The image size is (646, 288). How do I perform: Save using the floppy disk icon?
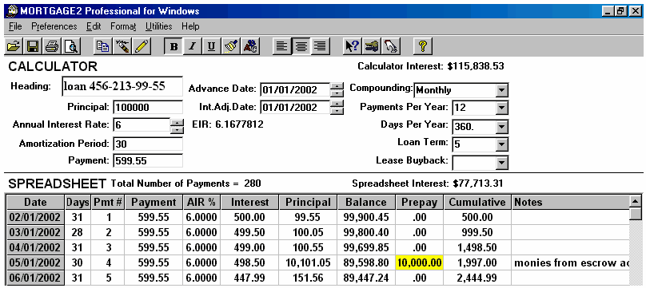(34, 47)
